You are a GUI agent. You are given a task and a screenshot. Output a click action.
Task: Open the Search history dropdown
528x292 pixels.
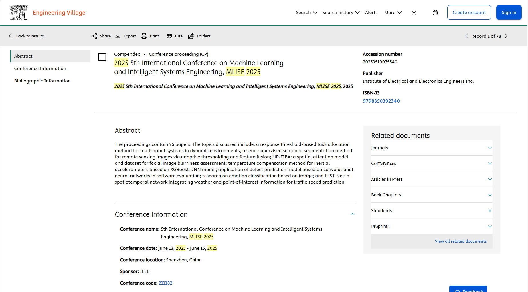tap(341, 13)
